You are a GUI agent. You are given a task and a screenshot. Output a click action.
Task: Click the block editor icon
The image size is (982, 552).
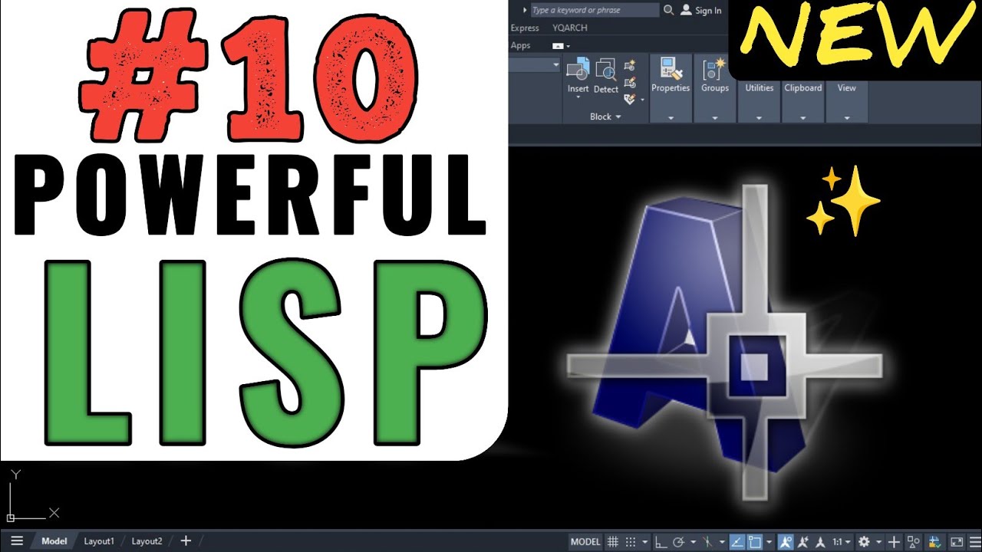[630, 83]
